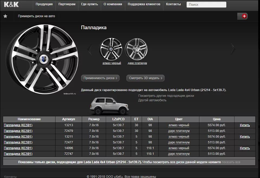Select the дарк платинум wheel thumbnail
Screen dimensions: 260x178
136,49
